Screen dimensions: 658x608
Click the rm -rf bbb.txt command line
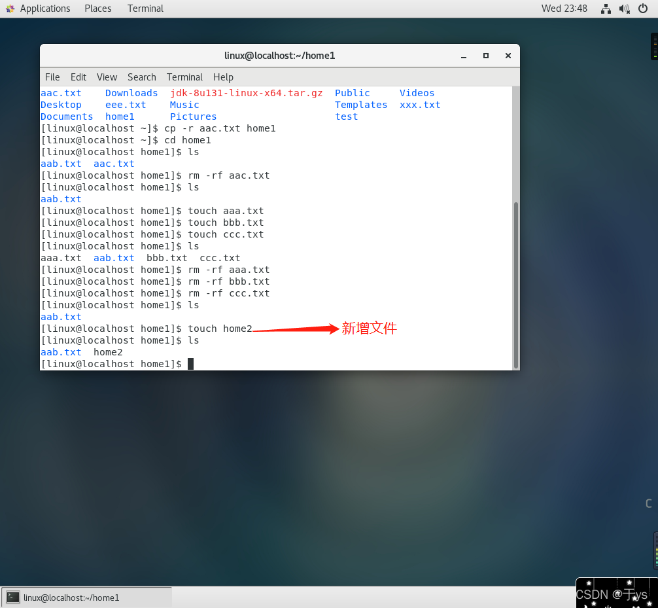(155, 281)
